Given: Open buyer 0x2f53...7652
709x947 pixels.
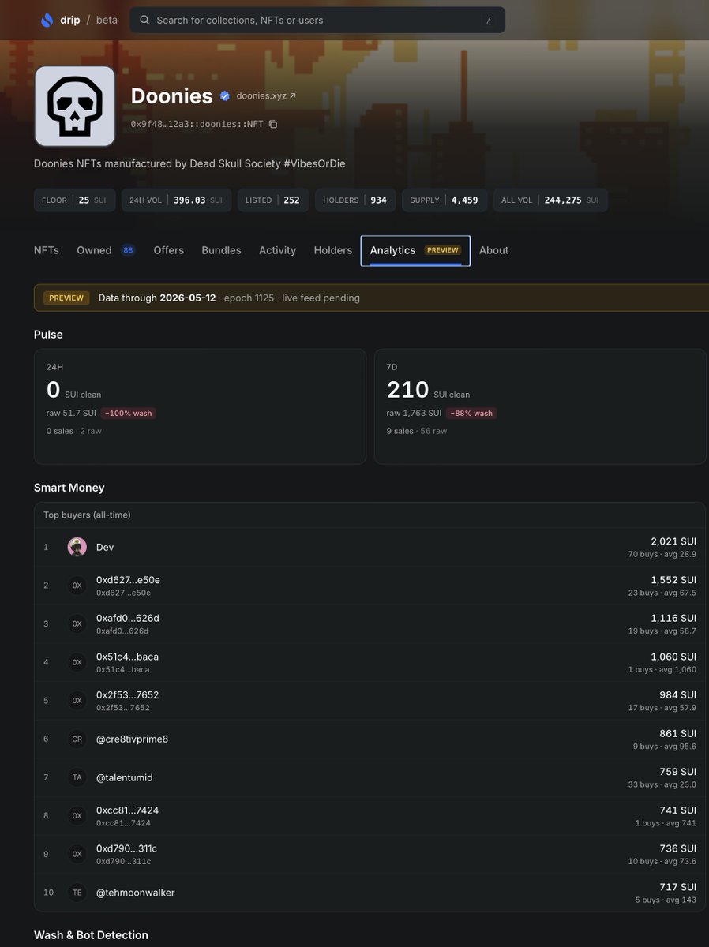Looking at the screenshot, I should click(x=128, y=695).
